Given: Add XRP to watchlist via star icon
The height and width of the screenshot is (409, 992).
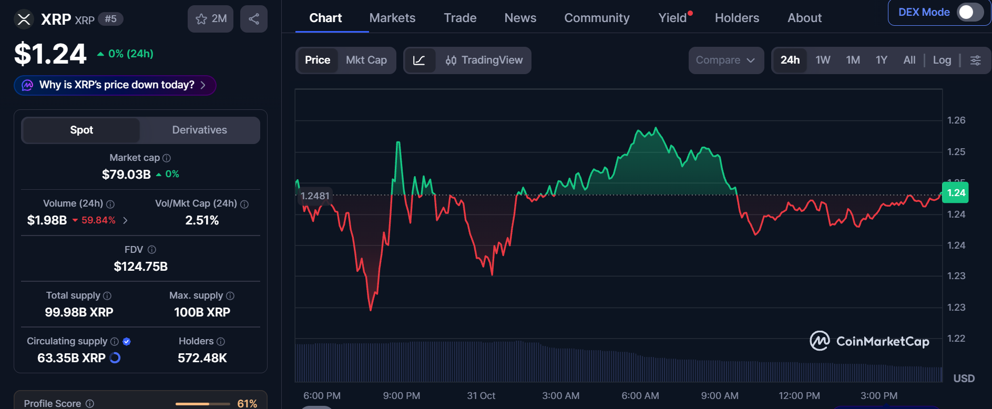Looking at the screenshot, I should click(x=210, y=19).
